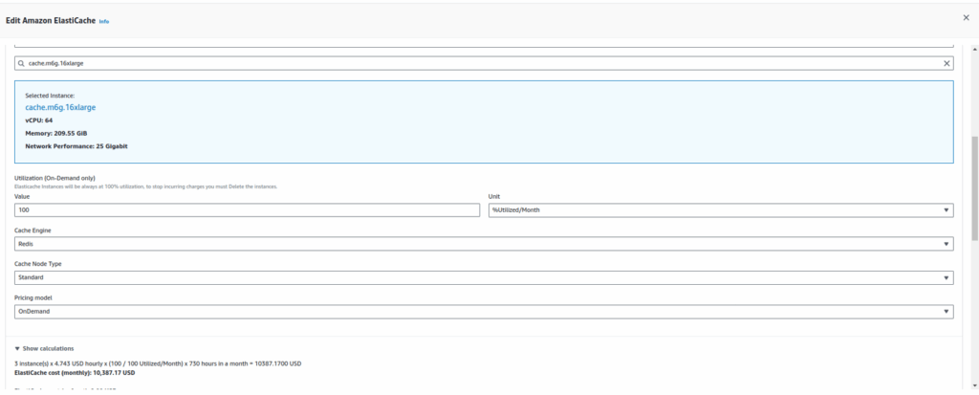This screenshot has width=979, height=395.
Task: Open the Pricing model OnDemand dropdown
Action: 484,311
